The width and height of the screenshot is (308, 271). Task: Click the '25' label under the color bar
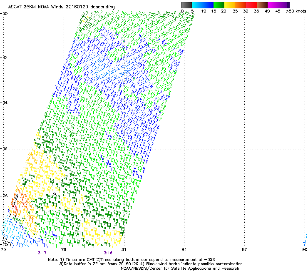(x=235, y=11)
